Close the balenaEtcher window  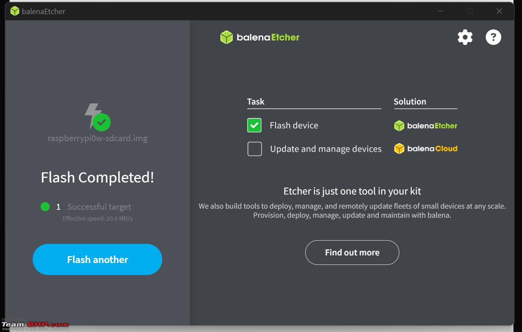[499, 11]
